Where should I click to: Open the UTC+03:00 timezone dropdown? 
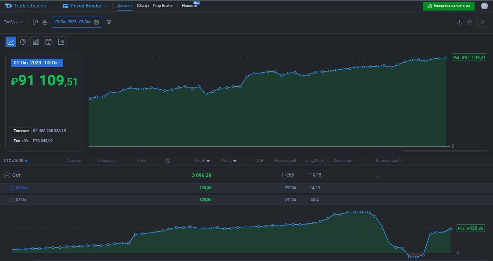(x=16, y=161)
